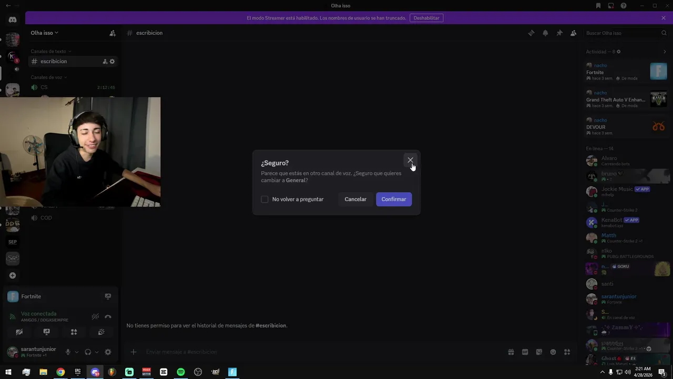Collapse the Canales de voz category
Viewport: 673px width, 379px height.
pyautogui.click(x=48, y=77)
